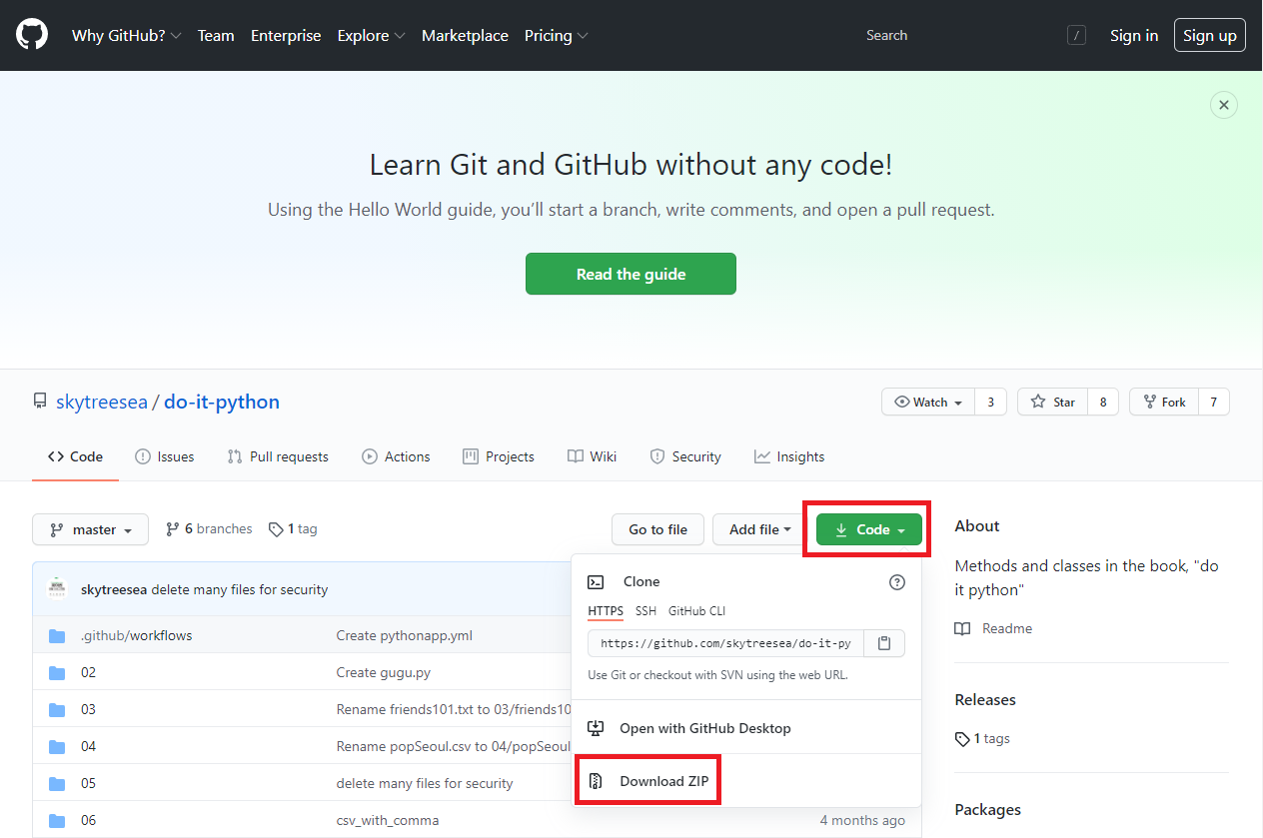Screen dimensions: 1263x838
Task: Click the stargazers count 8
Action: coord(1103,402)
